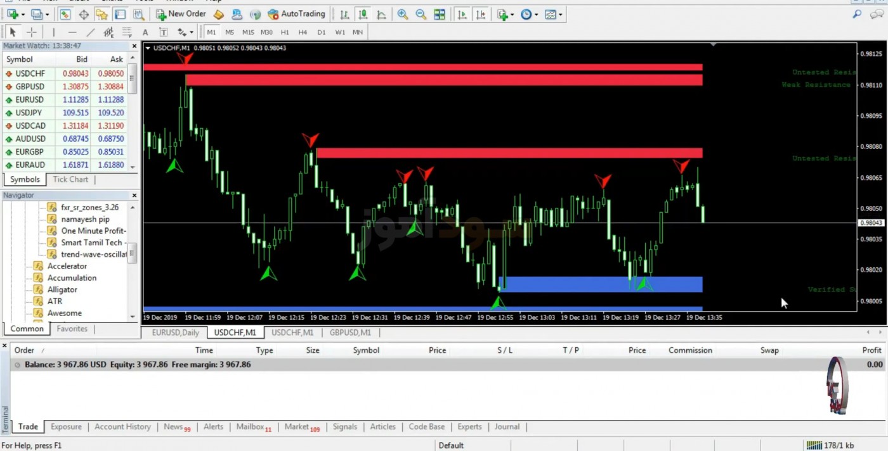The image size is (888, 451).
Task: Open MetaEditor yellow book icon
Action: (218, 14)
